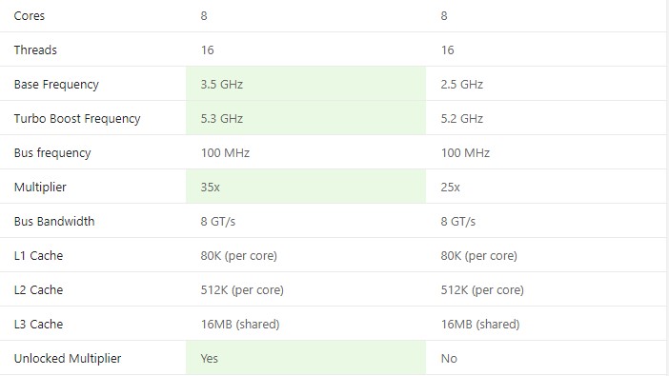Screen dimensions: 669x376
Task: Select the second 16MB (shared) value
Action: (x=480, y=325)
